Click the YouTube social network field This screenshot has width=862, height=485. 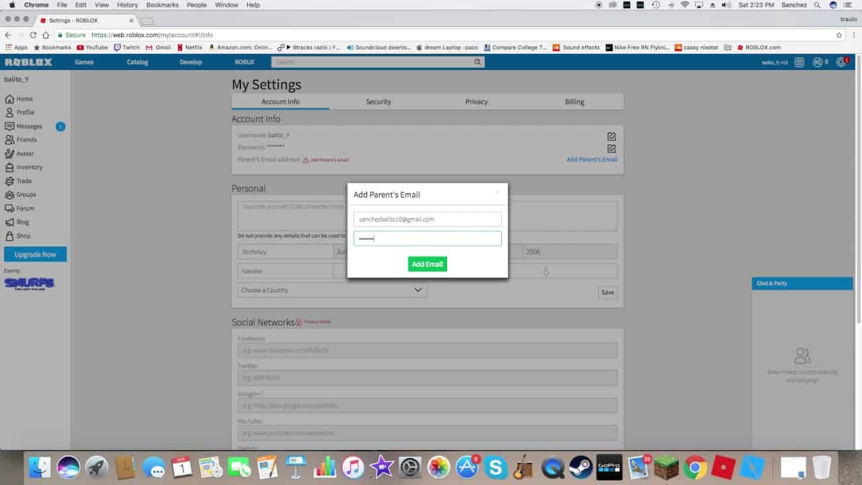point(427,432)
